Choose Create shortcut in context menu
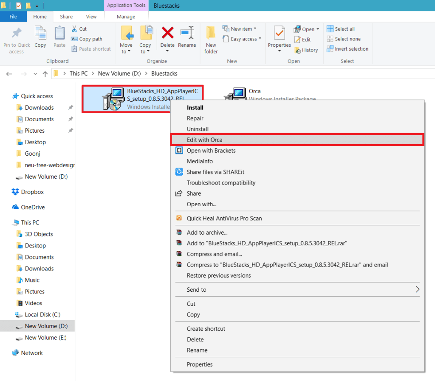This screenshot has height=381, width=435. (x=297, y=329)
